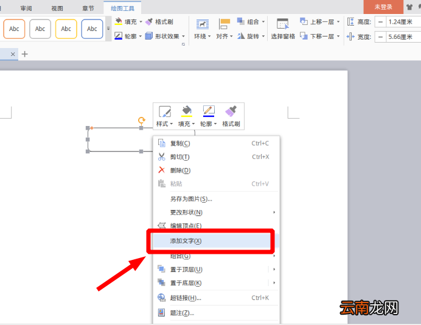Choose 添加文字(X) from context menu
This screenshot has width=421, height=325.
[217, 241]
